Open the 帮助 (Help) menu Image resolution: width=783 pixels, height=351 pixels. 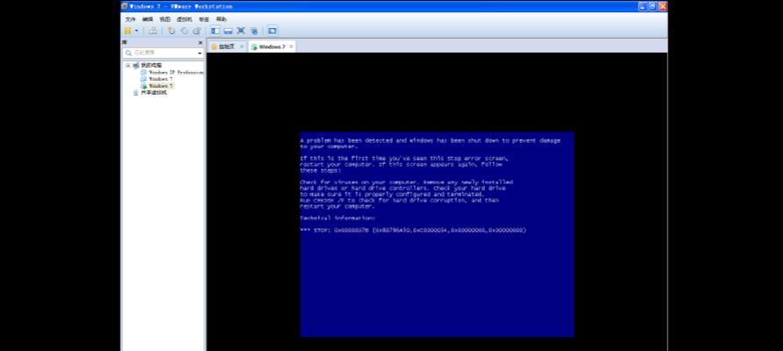tap(221, 19)
